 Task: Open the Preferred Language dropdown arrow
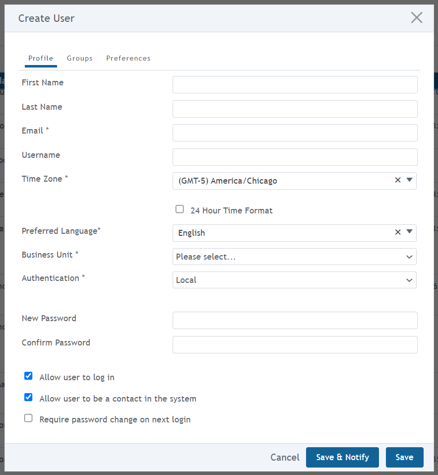click(409, 232)
